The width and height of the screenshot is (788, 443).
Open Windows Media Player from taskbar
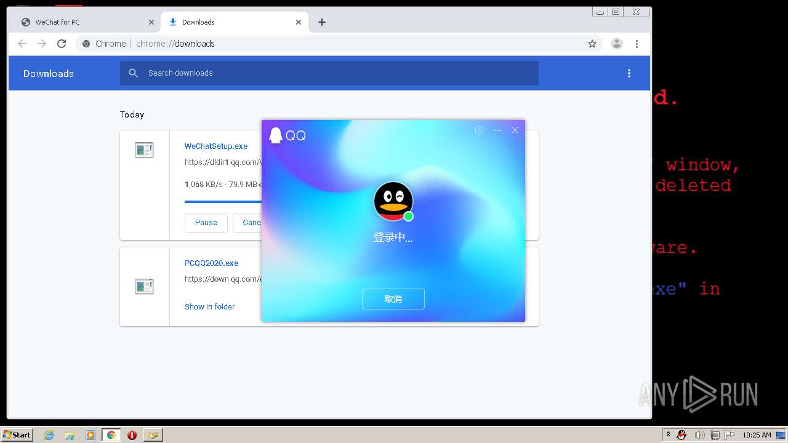tap(90, 435)
